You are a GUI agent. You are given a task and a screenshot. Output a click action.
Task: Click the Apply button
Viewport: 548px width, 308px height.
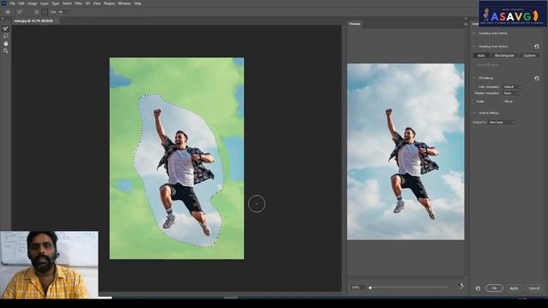(x=514, y=288)
